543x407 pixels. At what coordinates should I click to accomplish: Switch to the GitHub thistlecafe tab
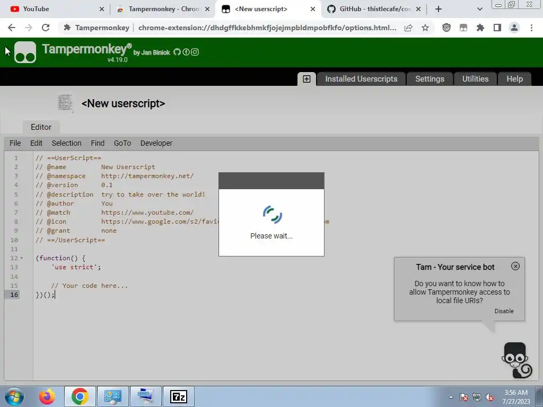(374, 9)
